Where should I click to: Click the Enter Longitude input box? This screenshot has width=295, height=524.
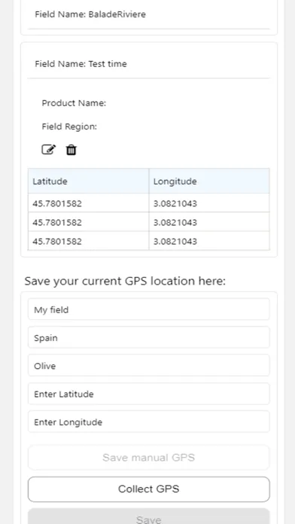[149, 422]
